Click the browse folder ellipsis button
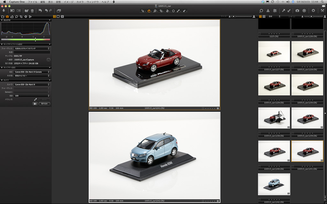This screenshot has width=327, height=204. tap(48, 60)
